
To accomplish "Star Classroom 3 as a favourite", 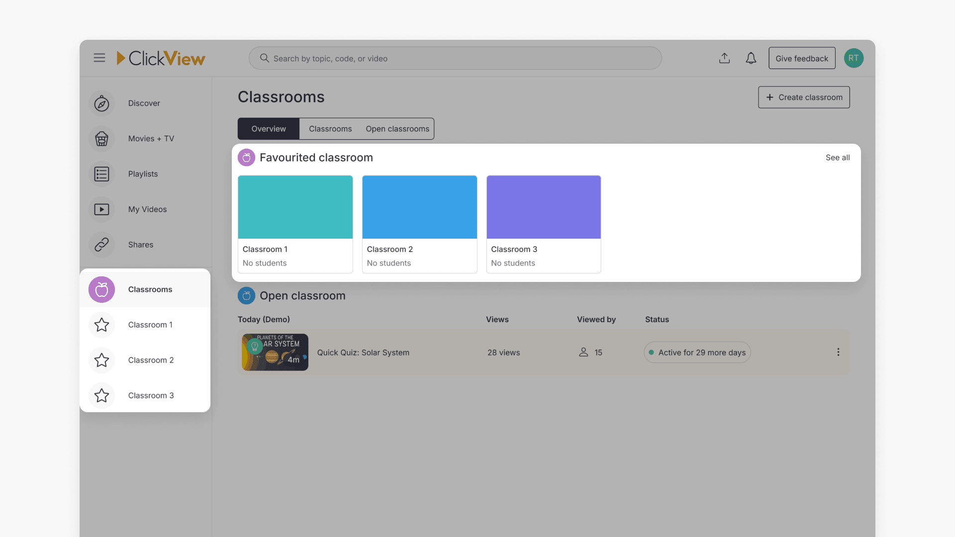I will 101,395.
